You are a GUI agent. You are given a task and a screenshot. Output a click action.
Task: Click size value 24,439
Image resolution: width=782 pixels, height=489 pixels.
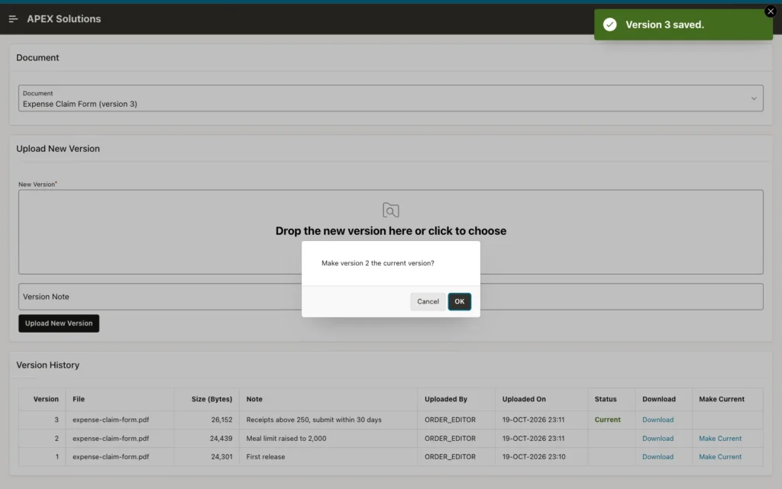tap(221, 438)
